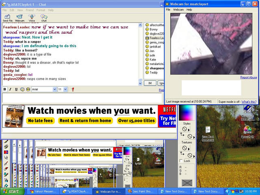Click the webcam video image
Image resolution: width=260 pixels, height=195 pixels.
pos(211,44)
